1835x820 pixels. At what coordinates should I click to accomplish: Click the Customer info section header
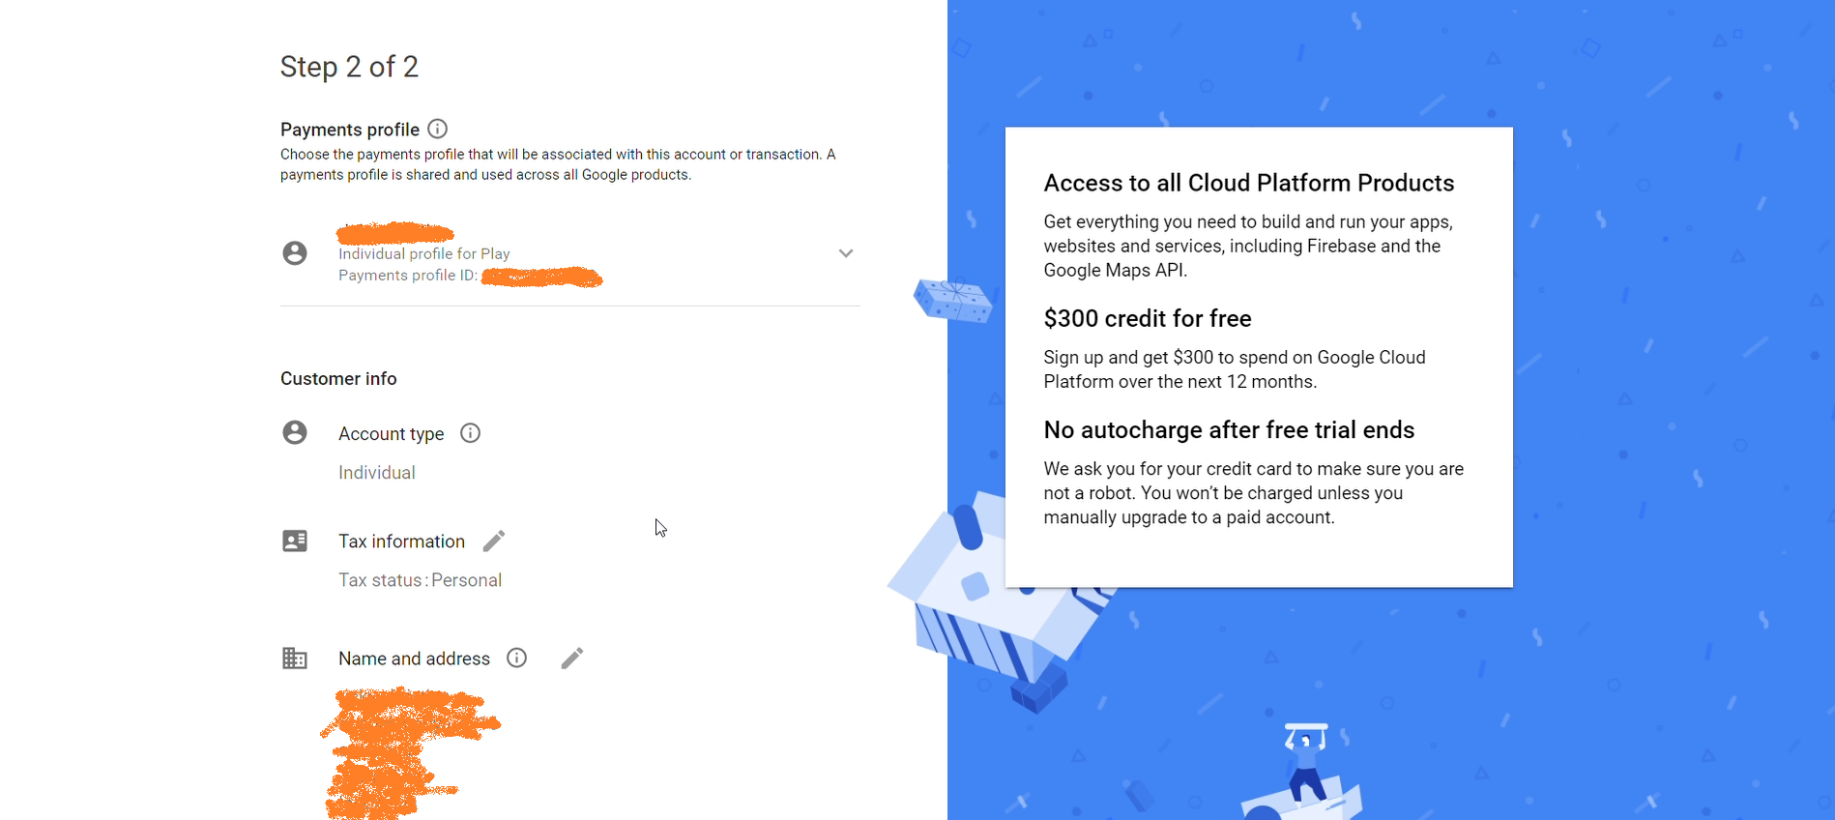[338, 378]
